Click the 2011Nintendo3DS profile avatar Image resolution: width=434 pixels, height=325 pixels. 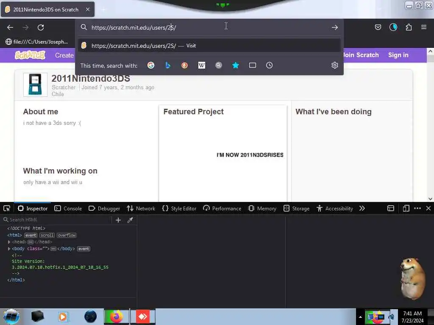coord(35,85)
